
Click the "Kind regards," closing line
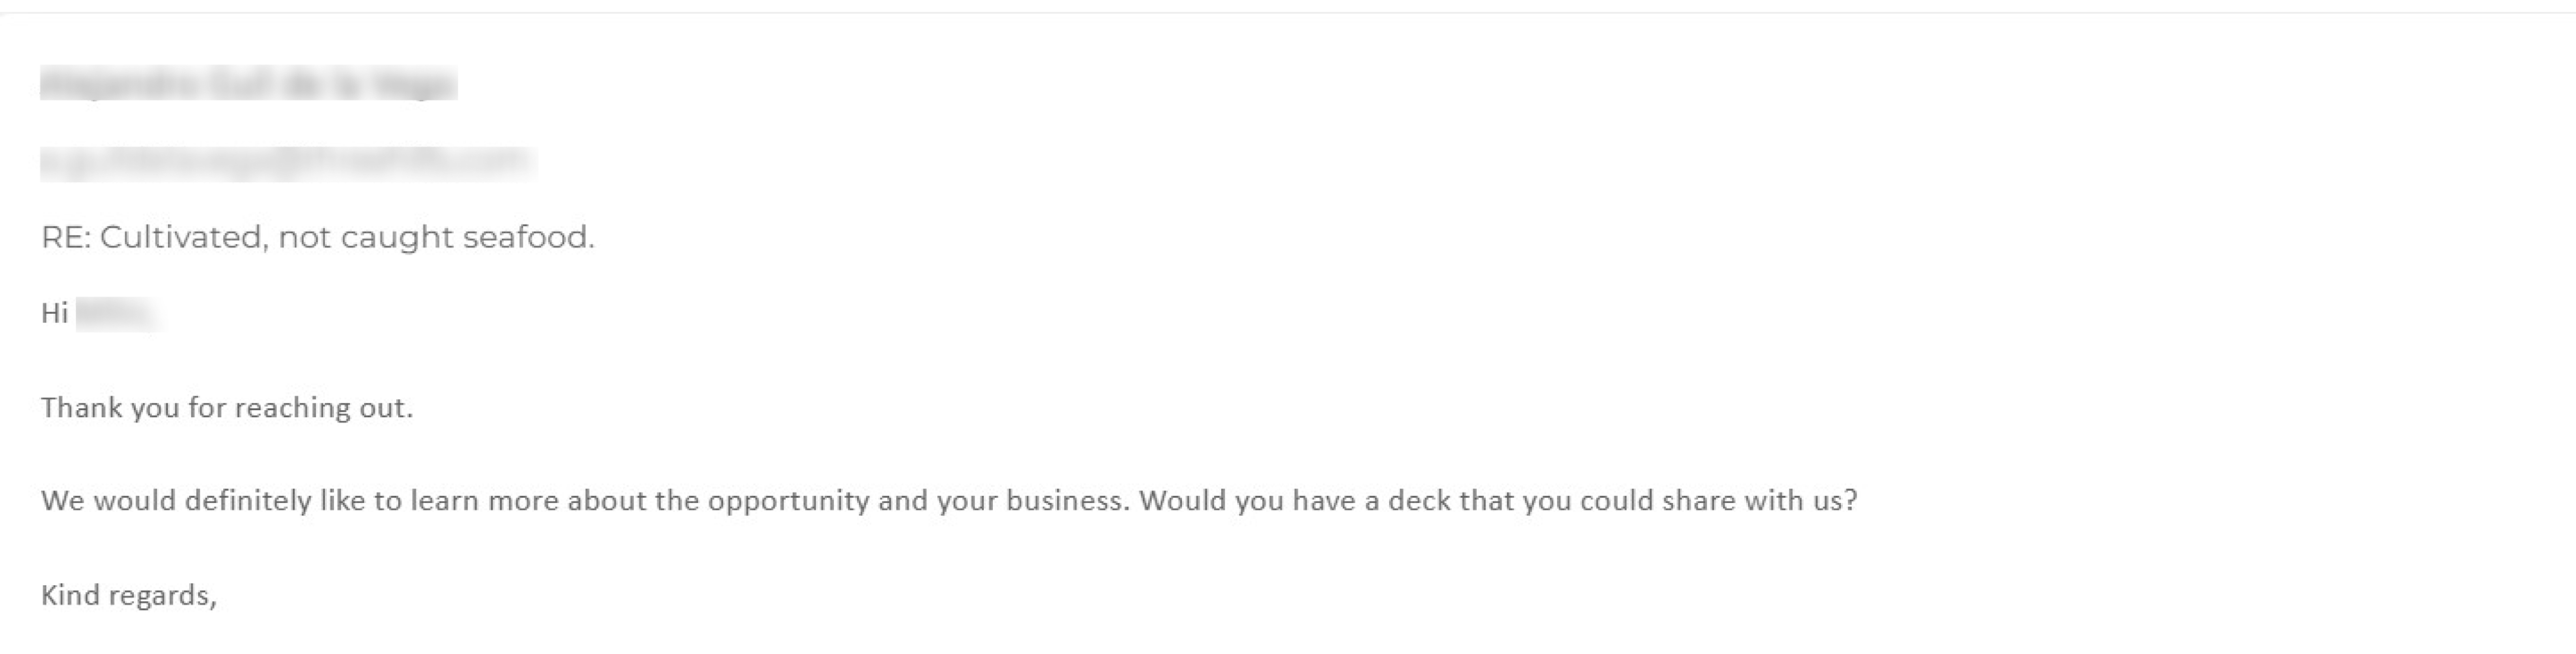coord(129,596)
